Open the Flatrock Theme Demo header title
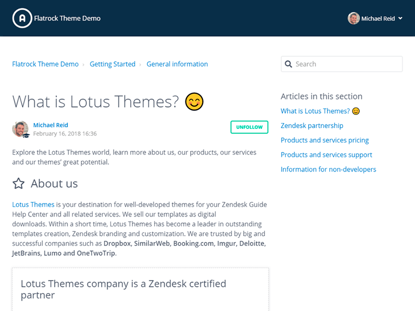The height and width of the screenshot is (311, 415). coord(67,18)
